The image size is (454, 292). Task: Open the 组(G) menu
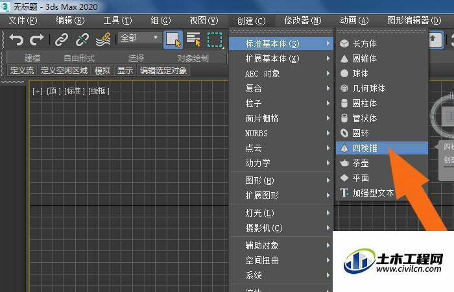click(x=161, y=21)
